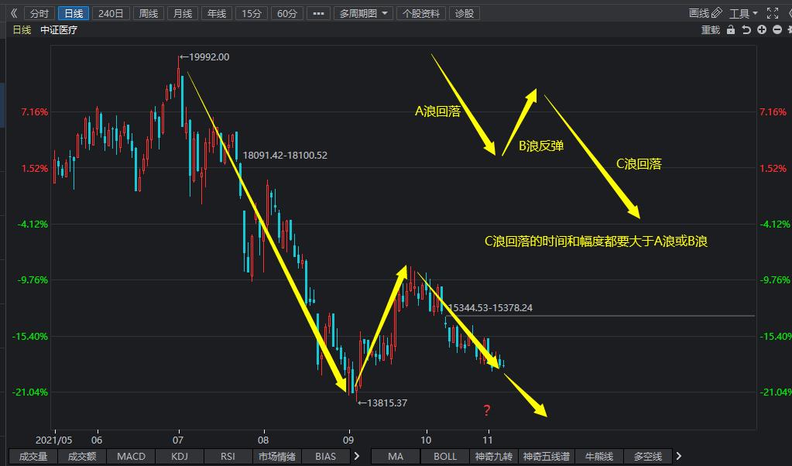Switch to the 周线 weekly tab
The image size is (792, 466).
(148, 12)
